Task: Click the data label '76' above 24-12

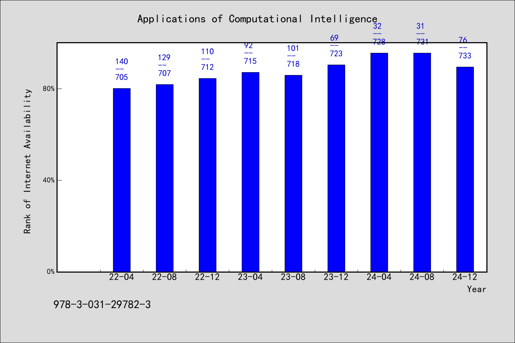Action: tap(463, 40)
